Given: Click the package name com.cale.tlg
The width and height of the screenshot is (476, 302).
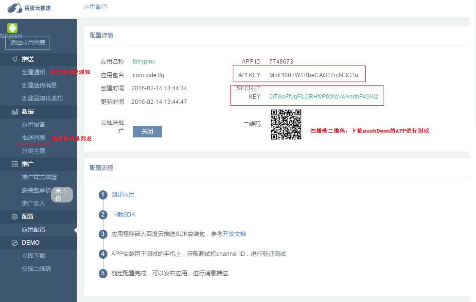Looking at the screenshot, I should pyautogui.click(x=148, y=75).
